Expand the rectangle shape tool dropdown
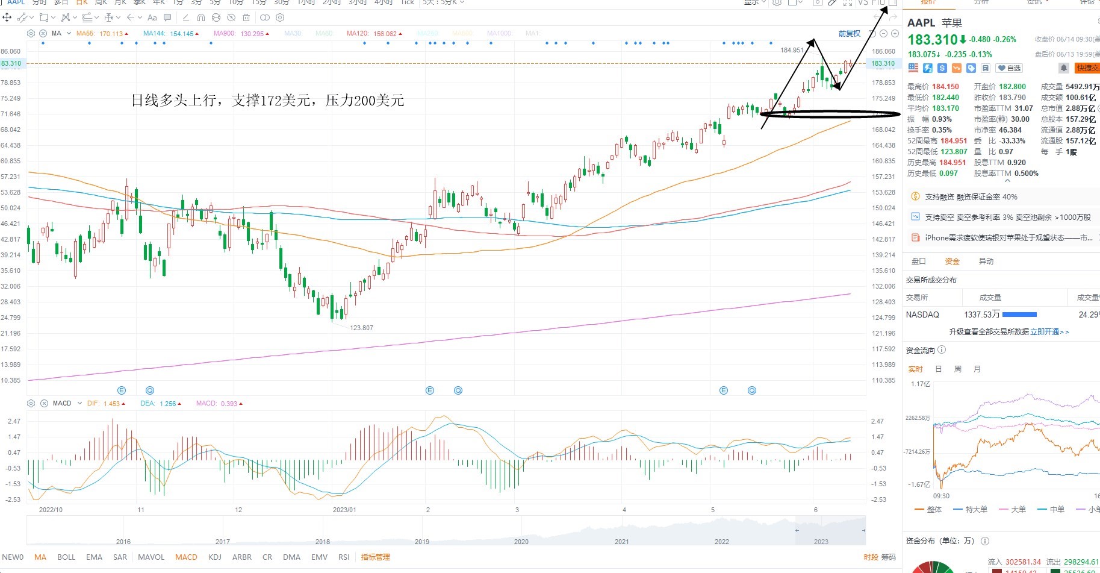This screenshot has width=1100, height=573. [x=53, y=17]
